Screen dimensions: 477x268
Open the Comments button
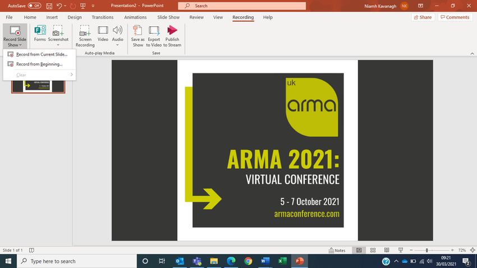pyautogui.click(x=455, y=17)
